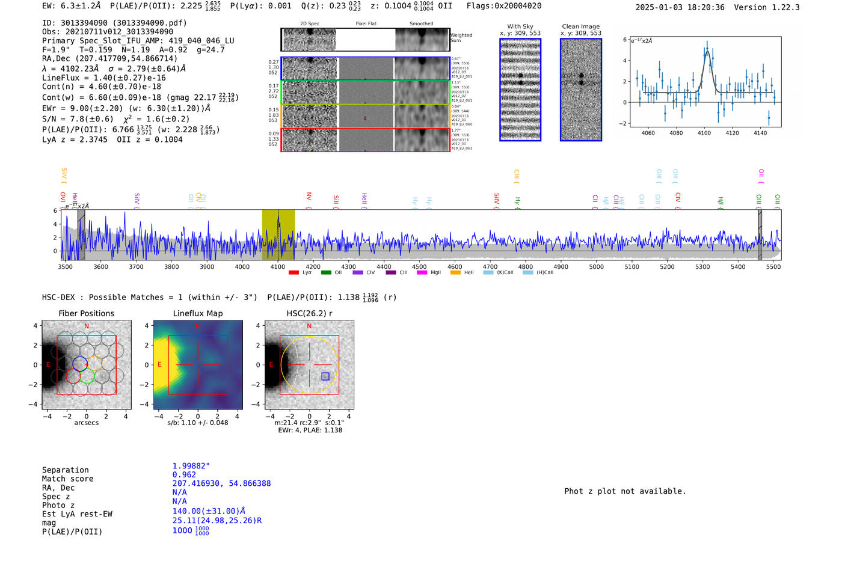The height and width of the screenshot is (573, 842).
Task: Select the small blue square in HSC image
Action: coord(325,376)
